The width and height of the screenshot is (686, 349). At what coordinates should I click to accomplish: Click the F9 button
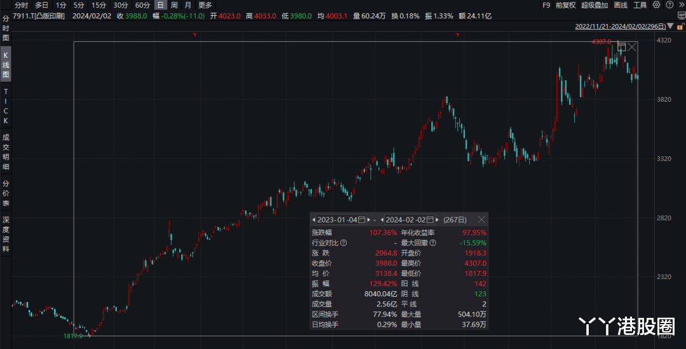pyautogui.click(x=546, y=5)
